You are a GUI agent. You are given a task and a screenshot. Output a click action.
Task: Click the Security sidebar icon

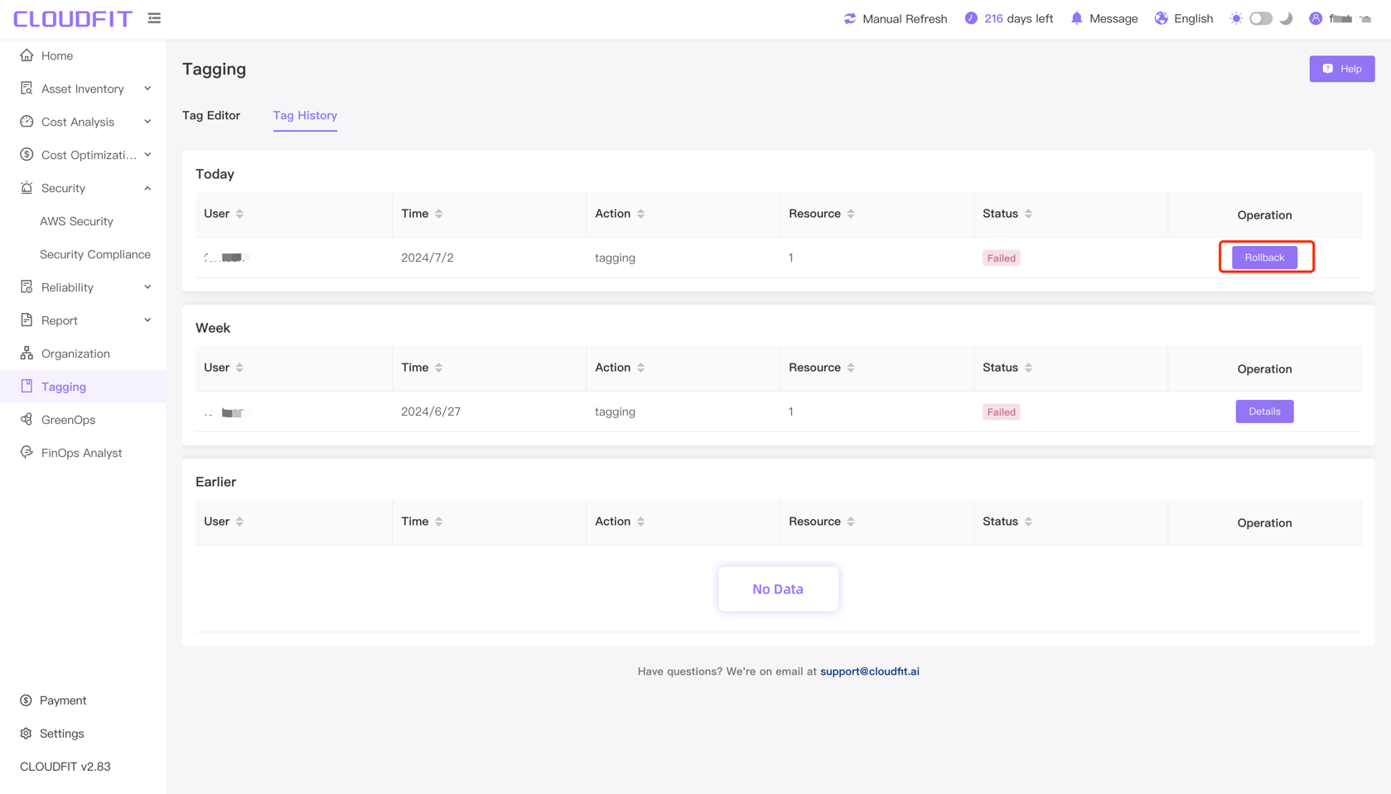click(x=27, y=188)
